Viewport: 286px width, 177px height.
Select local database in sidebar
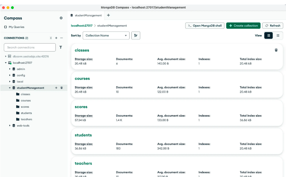point(20,82)
